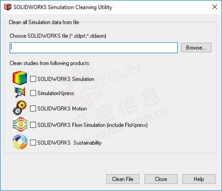Select the SOLIDWORKS Sustainability checkbox

[33, 143]
